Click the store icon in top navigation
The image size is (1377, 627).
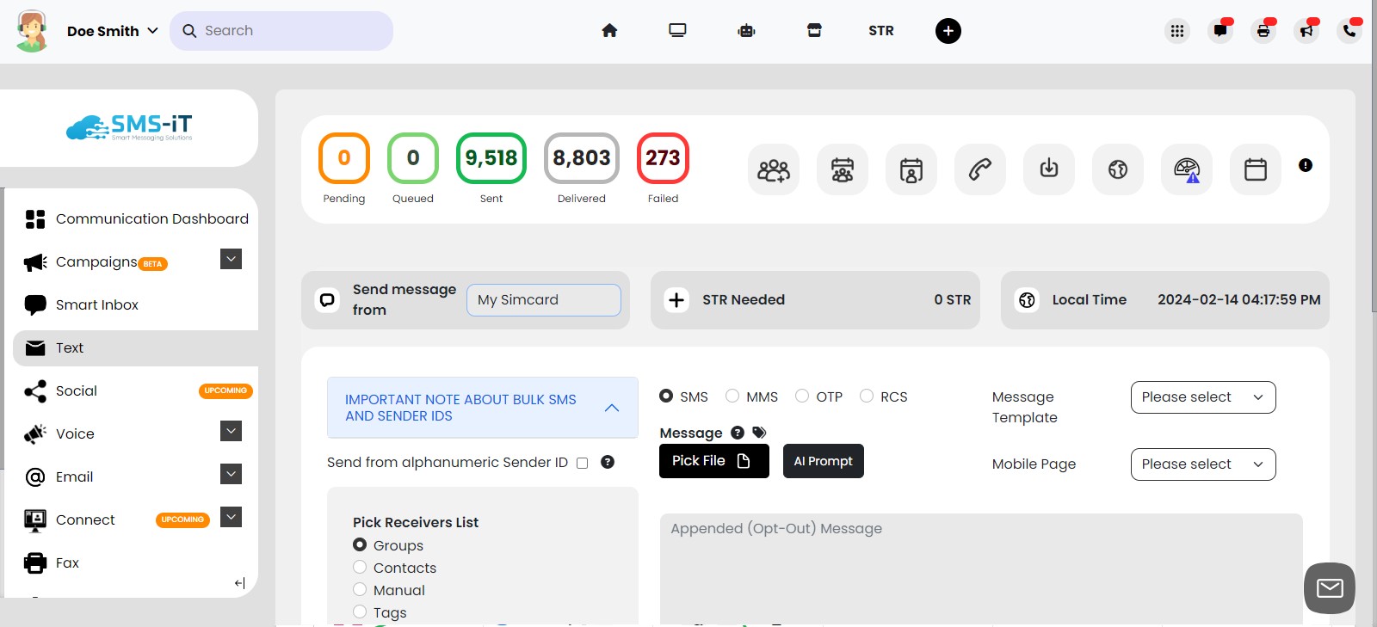click(x=814, y=31)
